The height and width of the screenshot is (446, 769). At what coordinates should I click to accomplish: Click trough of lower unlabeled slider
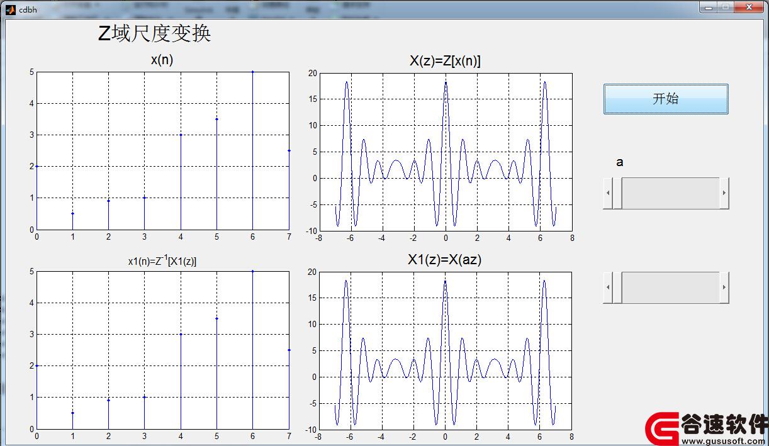[671, 287]
